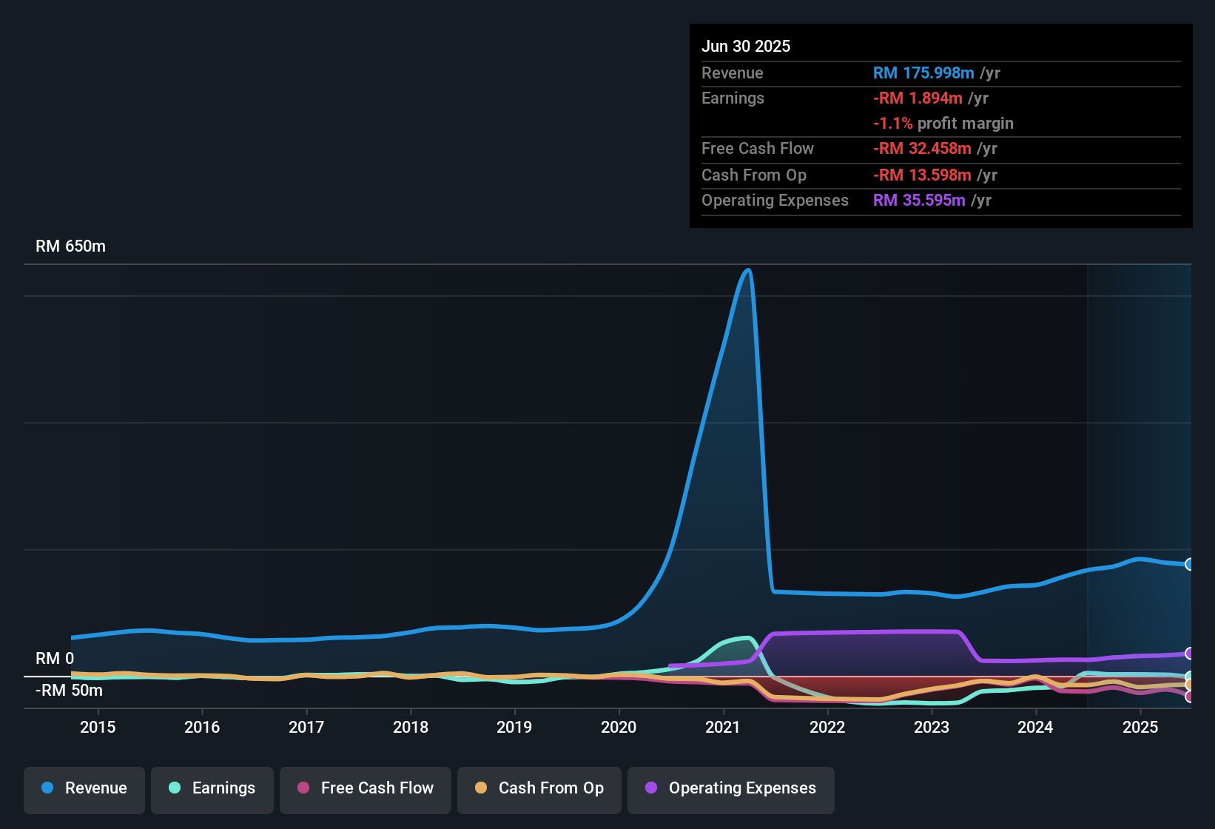Viewport: 1215px width, 829px height.
Task: Select the 2018 x-axis label
Action: 411,727
